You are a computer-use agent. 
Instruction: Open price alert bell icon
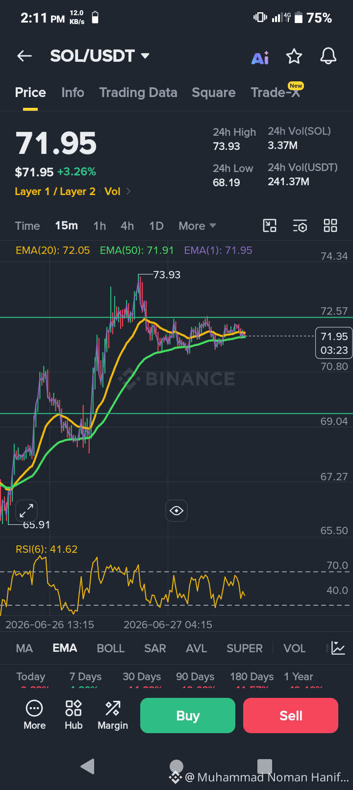(328, 56)
